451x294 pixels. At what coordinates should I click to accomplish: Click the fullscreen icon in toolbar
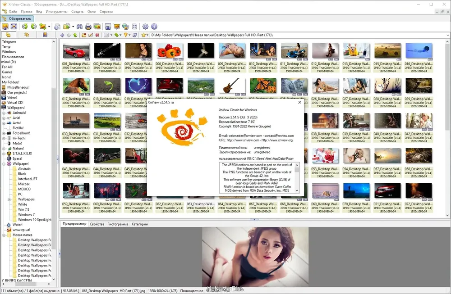14,27
